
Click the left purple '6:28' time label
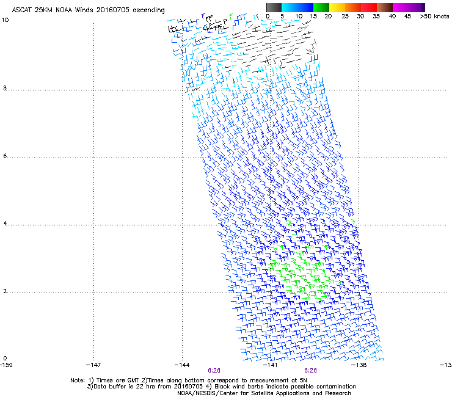pyautogui.click(x=214, y=371)
